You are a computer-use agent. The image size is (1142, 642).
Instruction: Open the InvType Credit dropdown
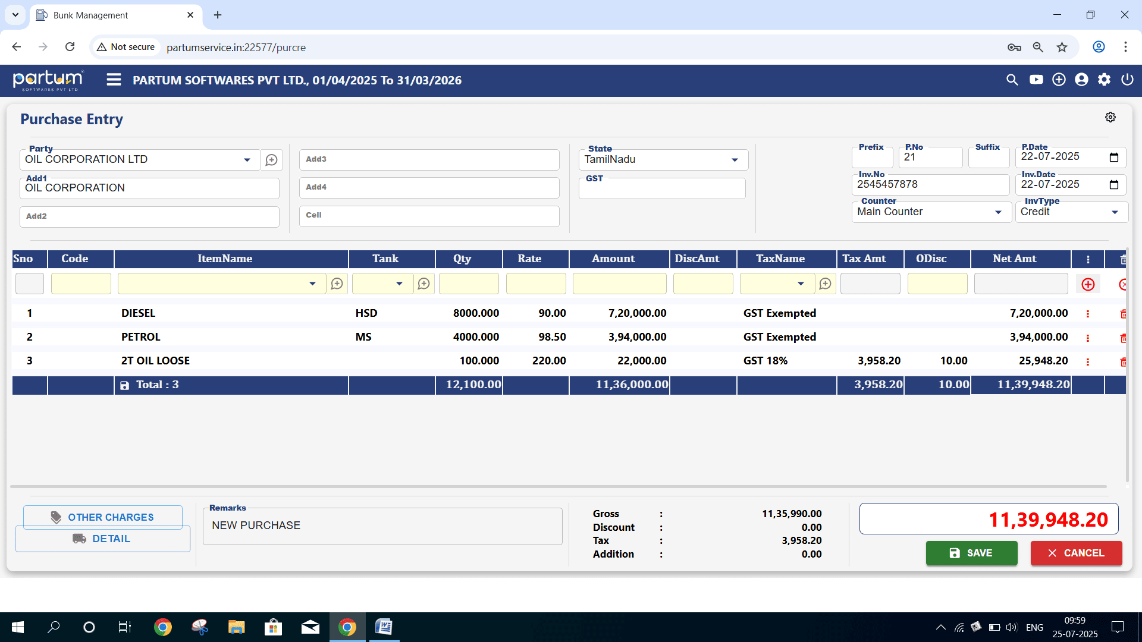1115,212
